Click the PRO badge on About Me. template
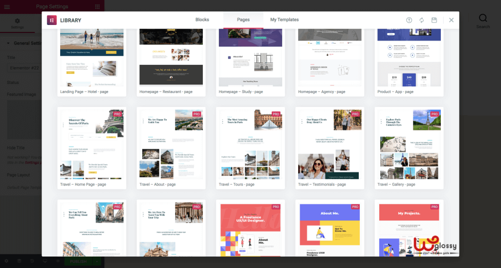The width and height of the screenshot is (501, 268). pos(355,206)
